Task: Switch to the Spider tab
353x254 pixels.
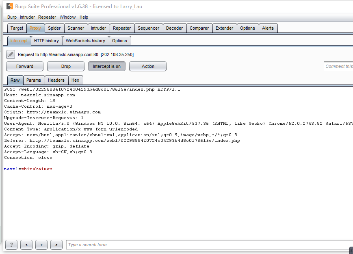Action: pos(54,28)
